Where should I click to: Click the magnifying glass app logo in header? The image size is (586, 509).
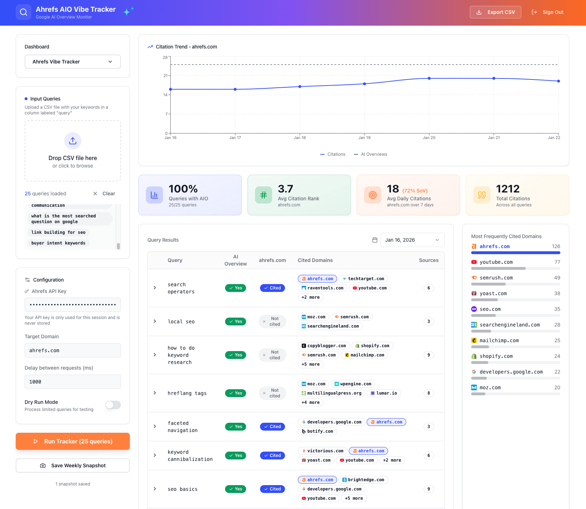coord(24,12)
